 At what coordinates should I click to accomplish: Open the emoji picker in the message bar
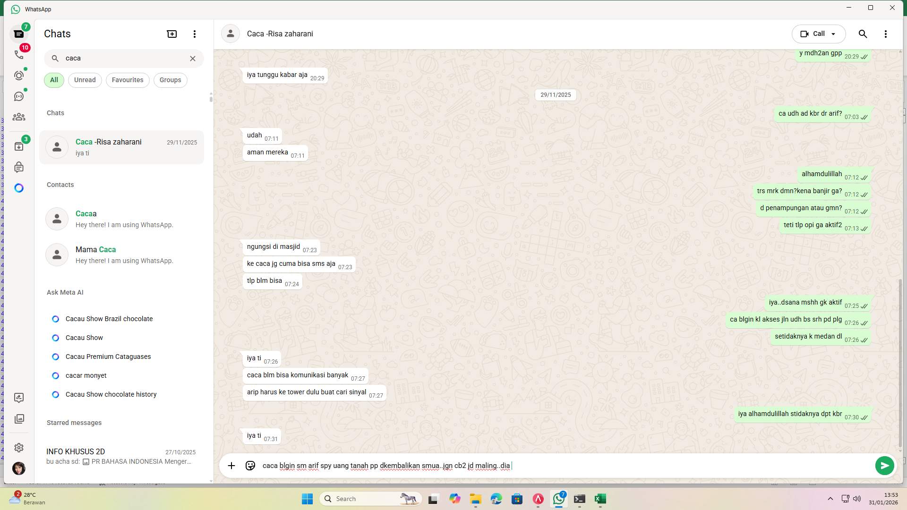point(250,466)
